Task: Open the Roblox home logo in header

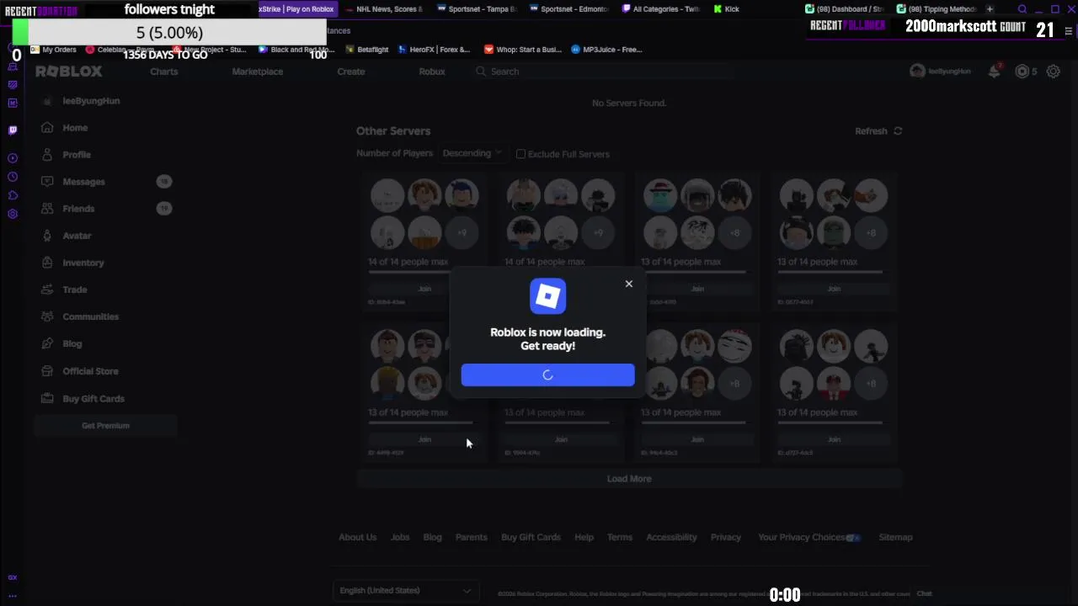Action: (x=69, y=72)
